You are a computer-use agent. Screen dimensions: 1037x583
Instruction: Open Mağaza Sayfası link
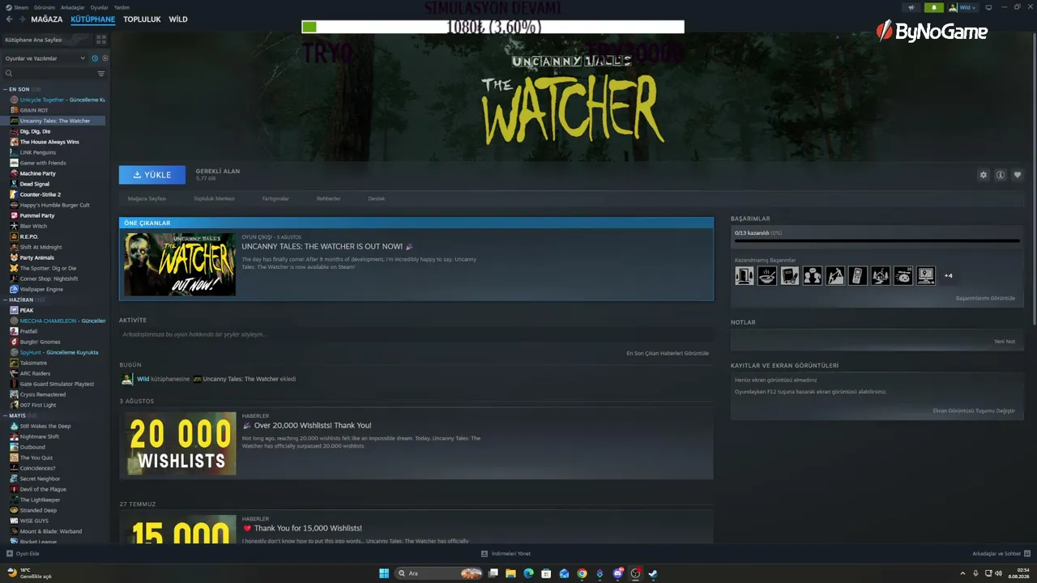click(147, 198)
